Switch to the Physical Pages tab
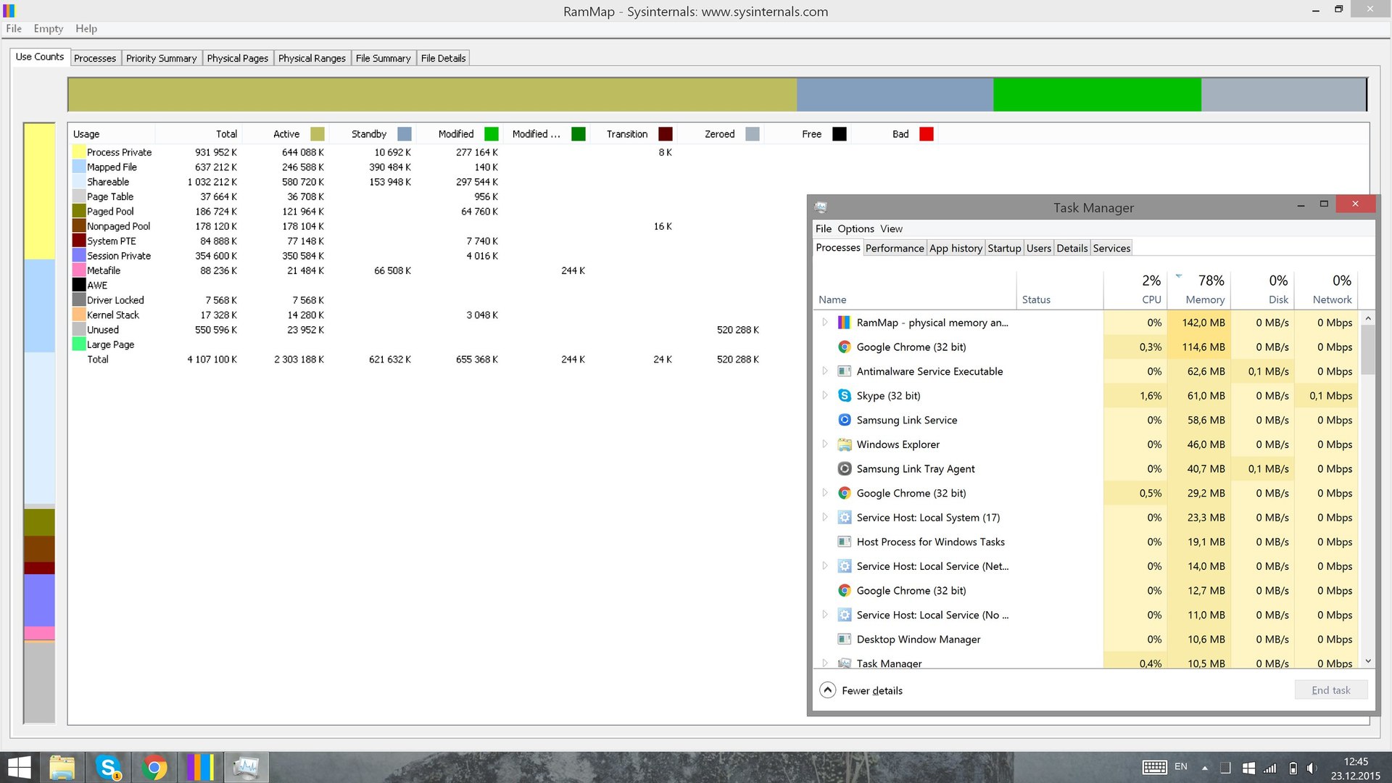The image size is (1392, 783). [237, 58]
